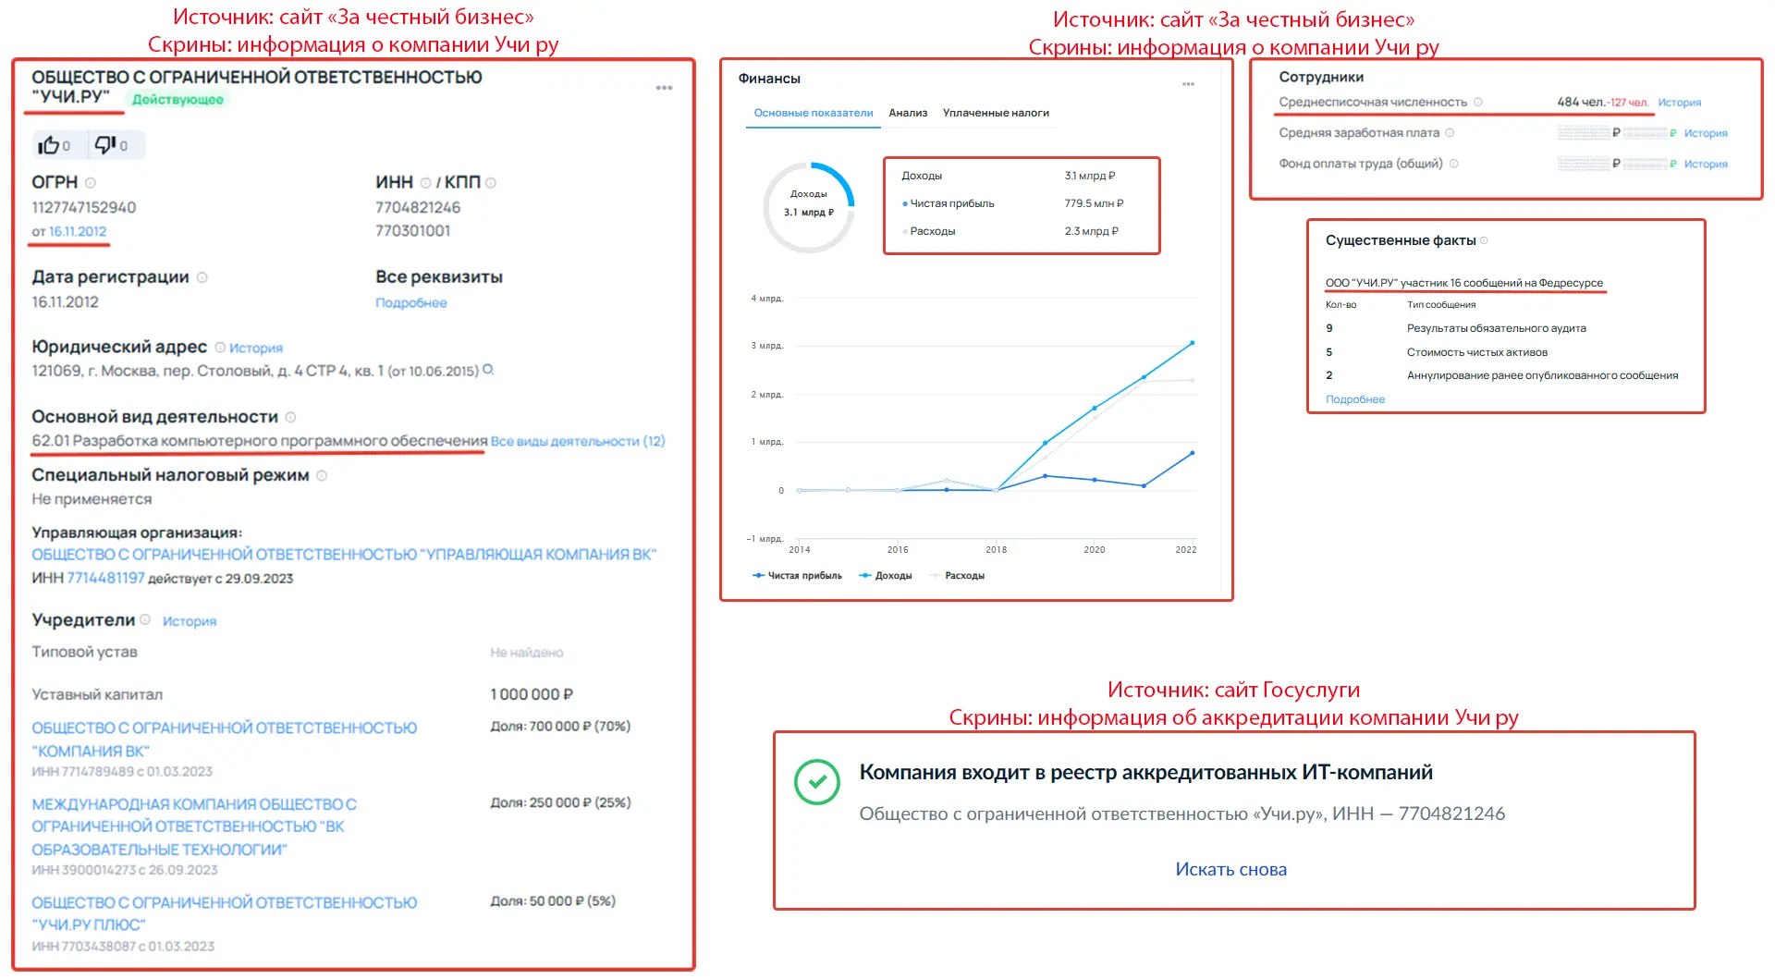Switch to the Основные показатели tab

[814, 113]
